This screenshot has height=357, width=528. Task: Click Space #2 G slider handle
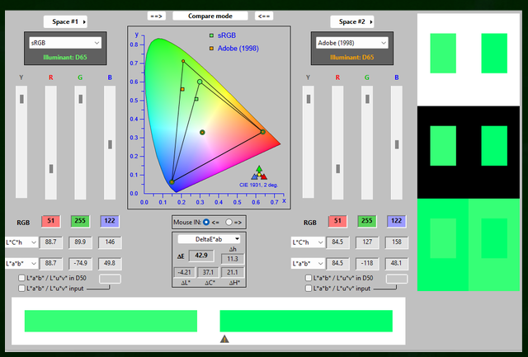pyautogui.click(x=367, y=99)
